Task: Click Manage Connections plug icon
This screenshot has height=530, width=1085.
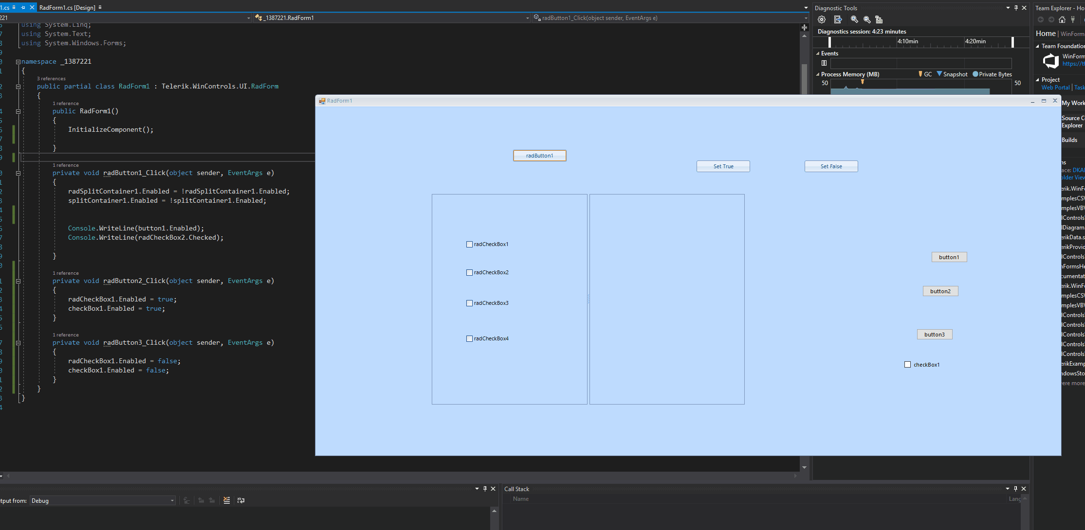Action: pos(1073,19)
